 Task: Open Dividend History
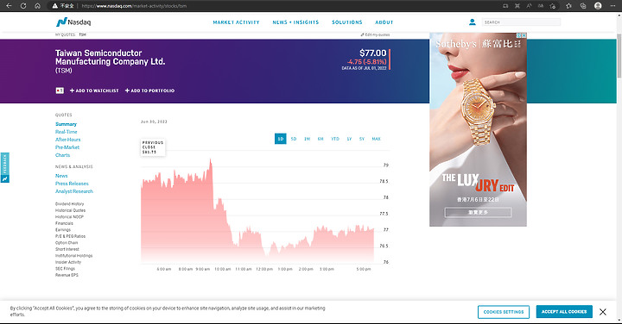[x=70, y=204]
